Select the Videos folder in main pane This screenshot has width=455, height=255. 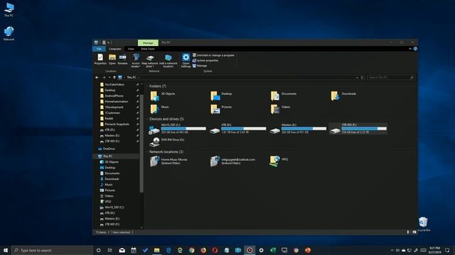point(280,109)
